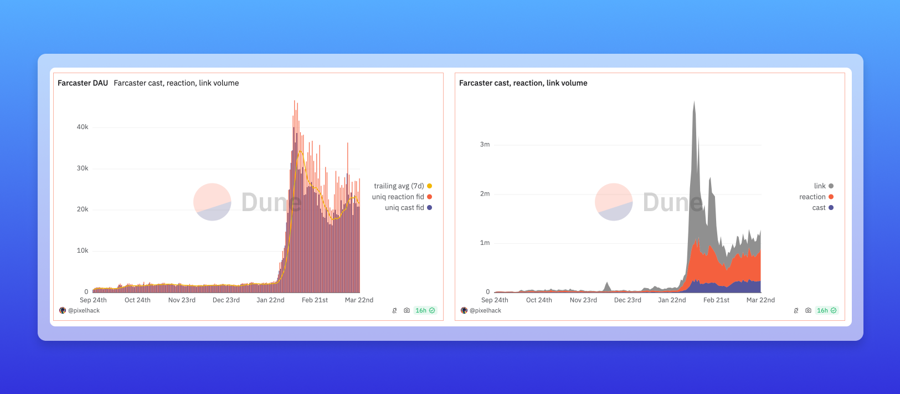Click the 16h freshness badge on volume chart
This screenshot has height=394, width=900.
click(x=827, y=311)
